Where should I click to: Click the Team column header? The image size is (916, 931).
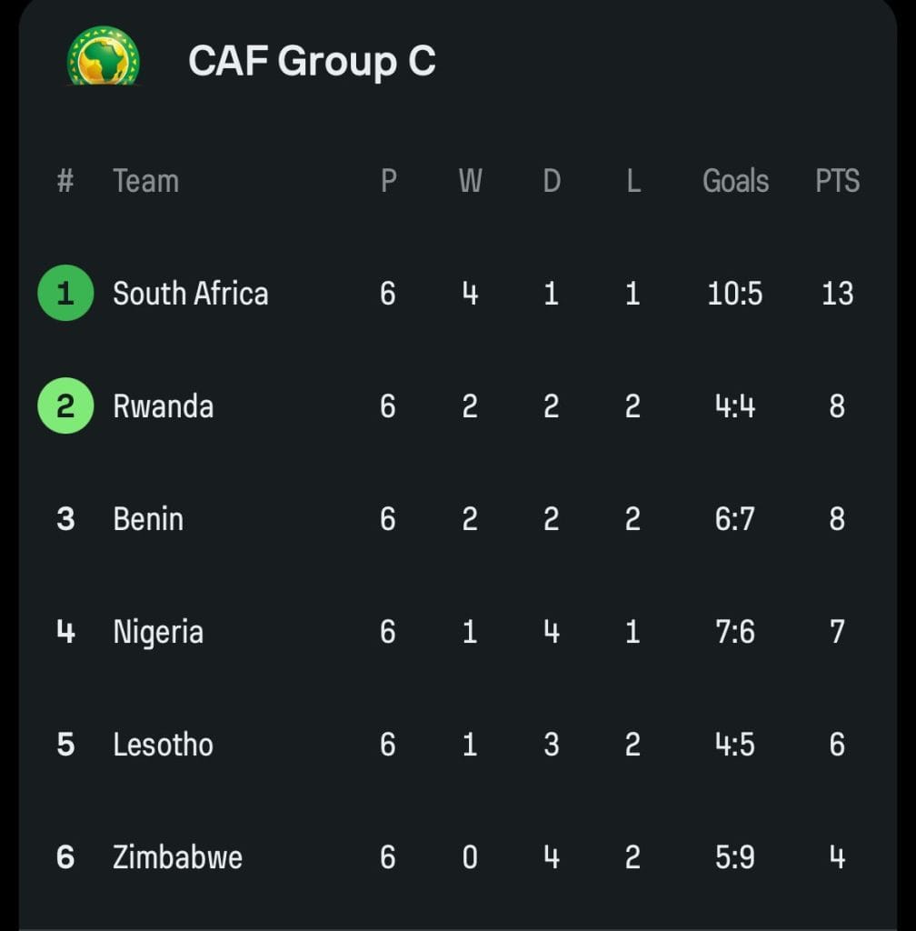[146, 181]
